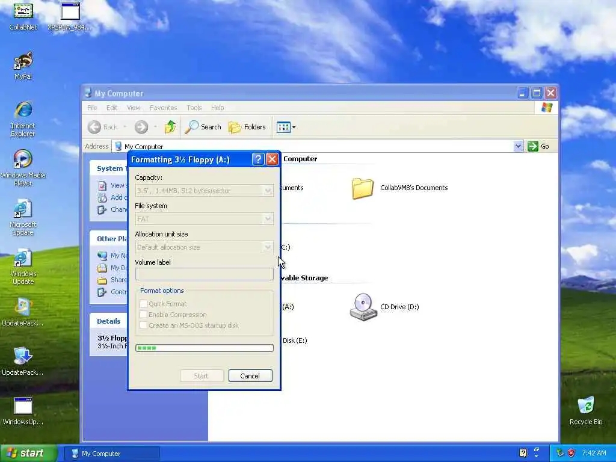This screenshot has width=616, height=462.
Task: Open the View menu in My Computer
Action: click(x=134, y=108)
